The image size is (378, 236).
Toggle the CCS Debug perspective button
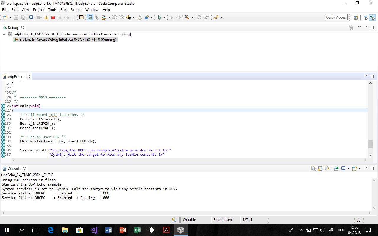372,18
